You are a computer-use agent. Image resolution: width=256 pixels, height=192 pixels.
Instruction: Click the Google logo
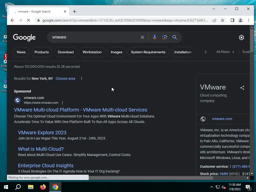[24, 37]
